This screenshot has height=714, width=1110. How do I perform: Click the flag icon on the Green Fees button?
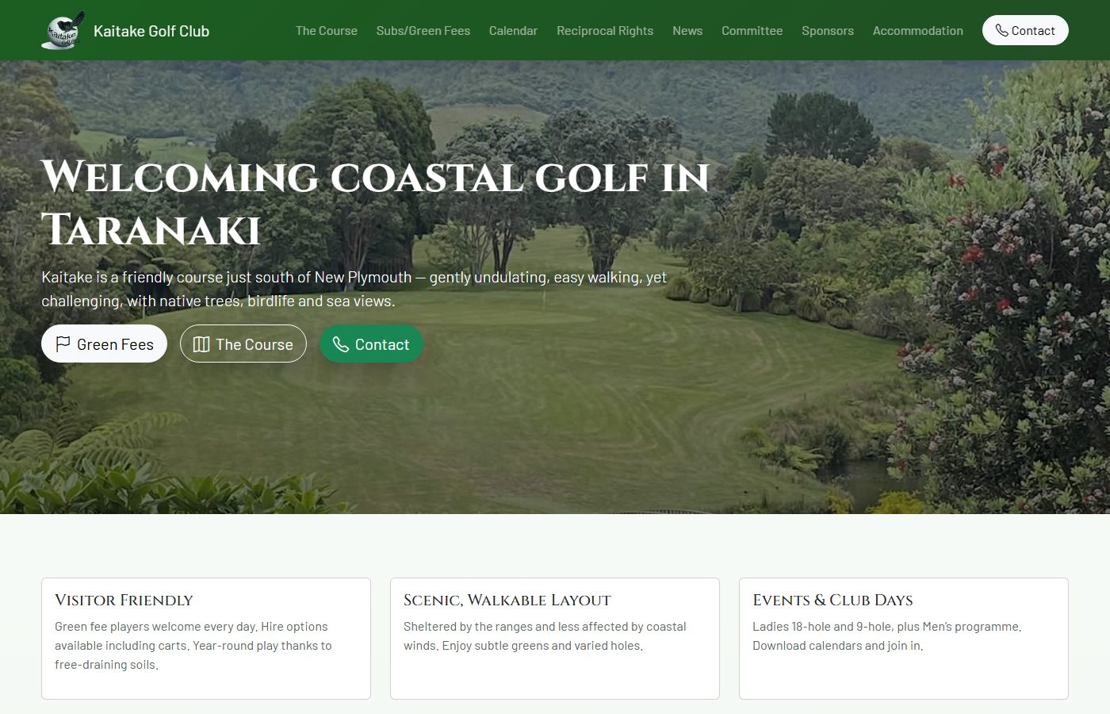[x=63, y=344]
